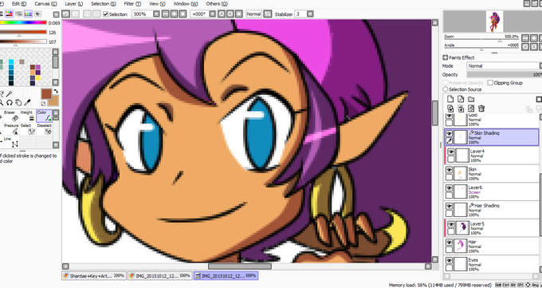The image size is (542, 288).
Task: Reset canvas rotation in the toolbar
Action: [x=238, y=14]
